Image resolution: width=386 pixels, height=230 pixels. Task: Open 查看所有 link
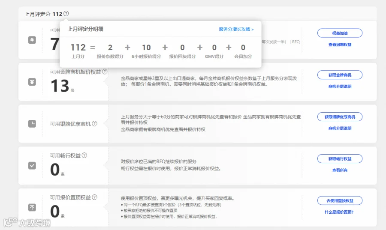[340, 170]
